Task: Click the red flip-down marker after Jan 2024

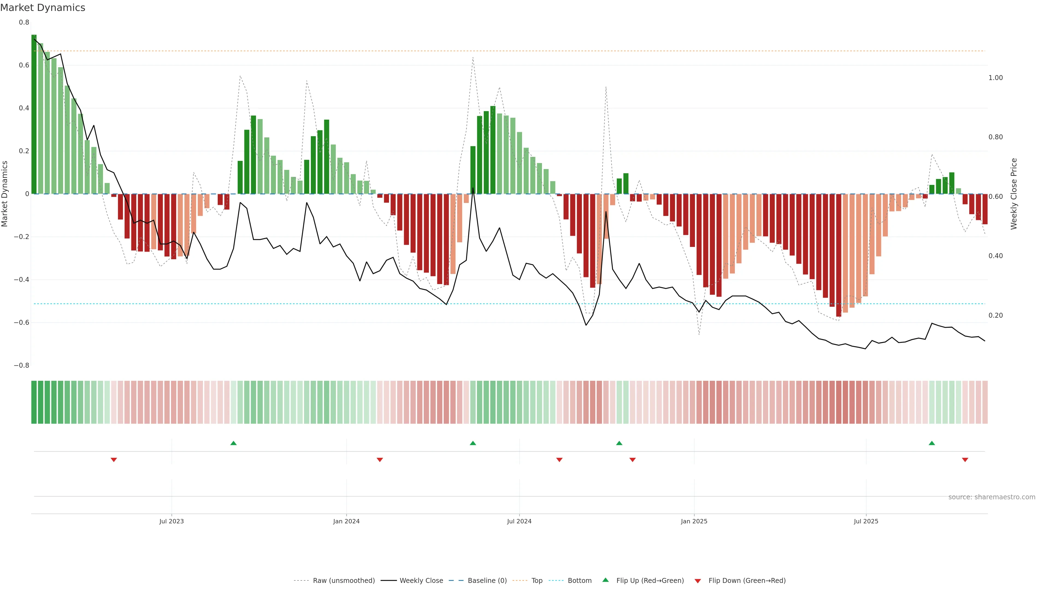Action: pos(380,460)
